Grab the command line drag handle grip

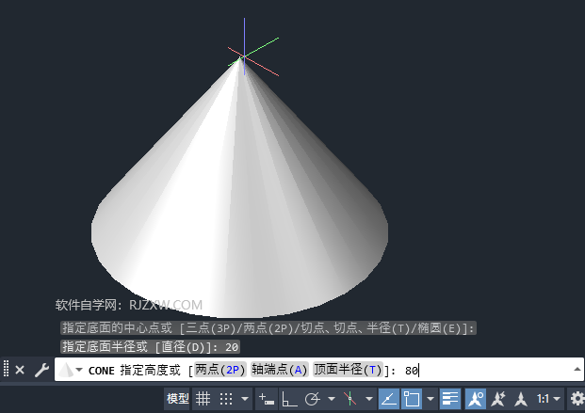[6, 368]
